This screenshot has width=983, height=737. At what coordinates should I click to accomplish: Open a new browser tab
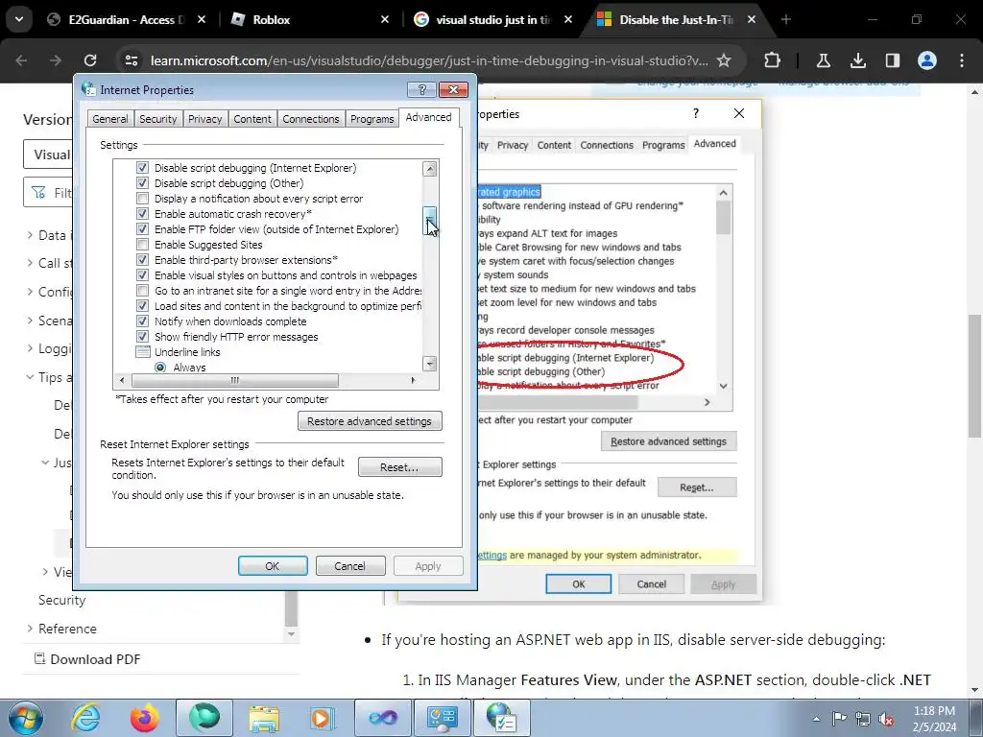(x=785, y=19)
